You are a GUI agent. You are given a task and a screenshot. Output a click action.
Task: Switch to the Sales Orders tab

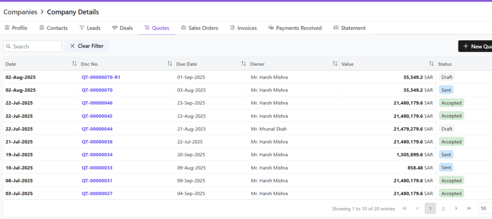click(x=199, y=28)
